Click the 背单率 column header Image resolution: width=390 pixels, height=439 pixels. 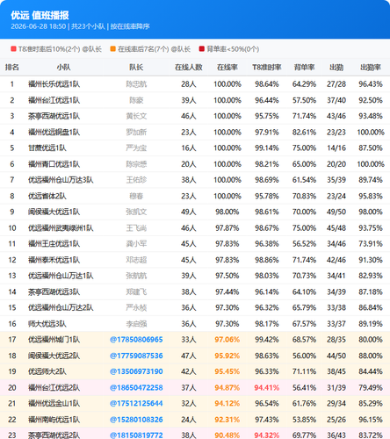(x=304, y=68)
